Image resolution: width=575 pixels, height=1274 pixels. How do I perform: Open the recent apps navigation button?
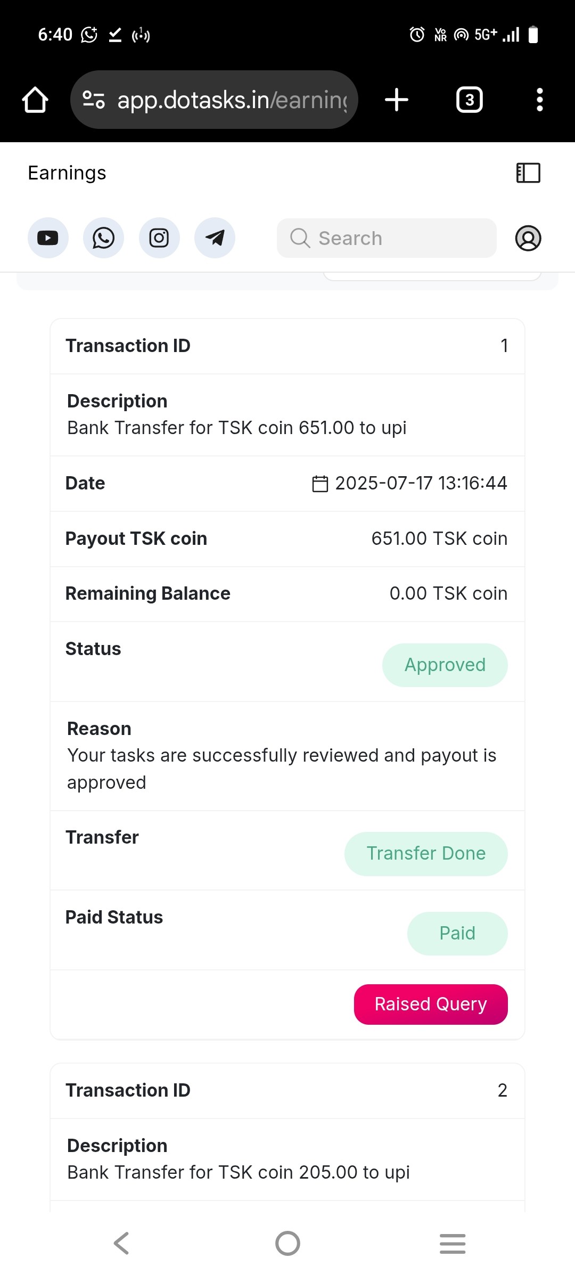pos(453,1244)
